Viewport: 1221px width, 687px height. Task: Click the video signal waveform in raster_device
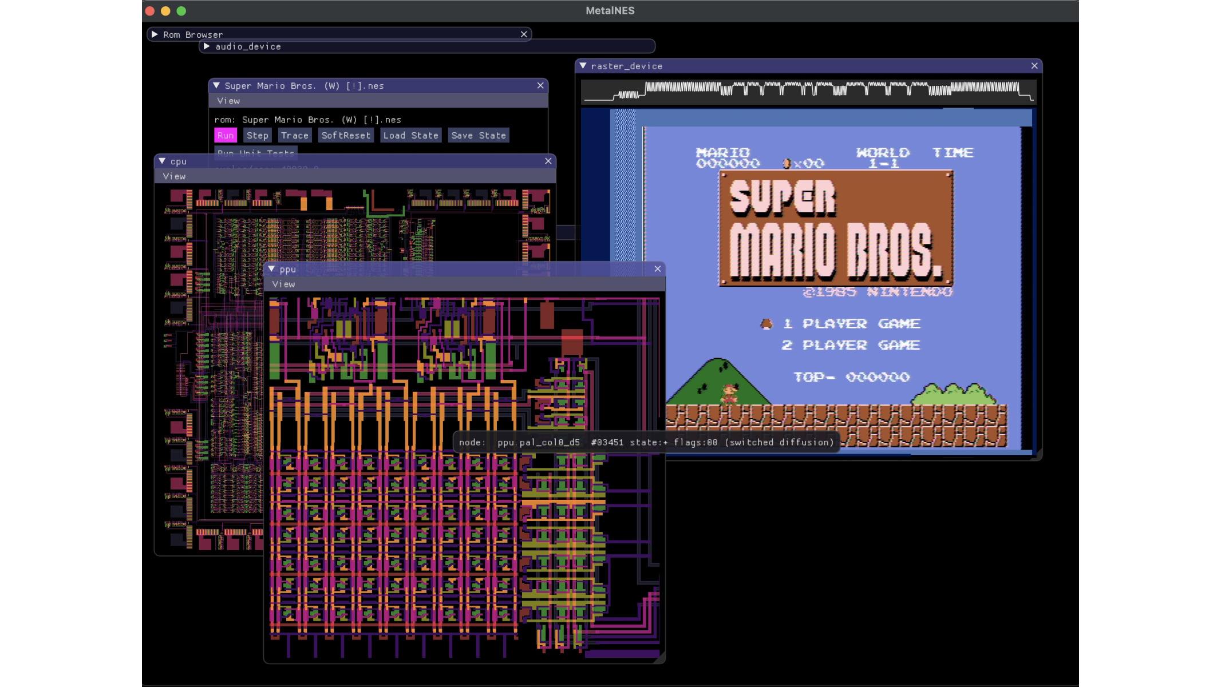tap(808, 92)
